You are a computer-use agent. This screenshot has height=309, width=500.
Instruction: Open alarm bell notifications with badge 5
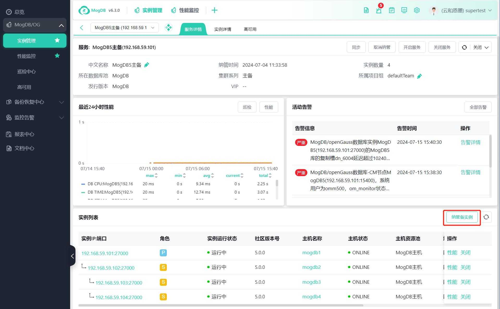(379, 10)
